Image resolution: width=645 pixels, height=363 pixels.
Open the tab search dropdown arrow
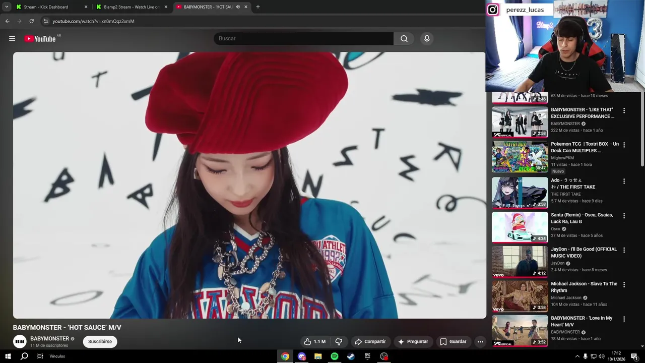point(7,7)
